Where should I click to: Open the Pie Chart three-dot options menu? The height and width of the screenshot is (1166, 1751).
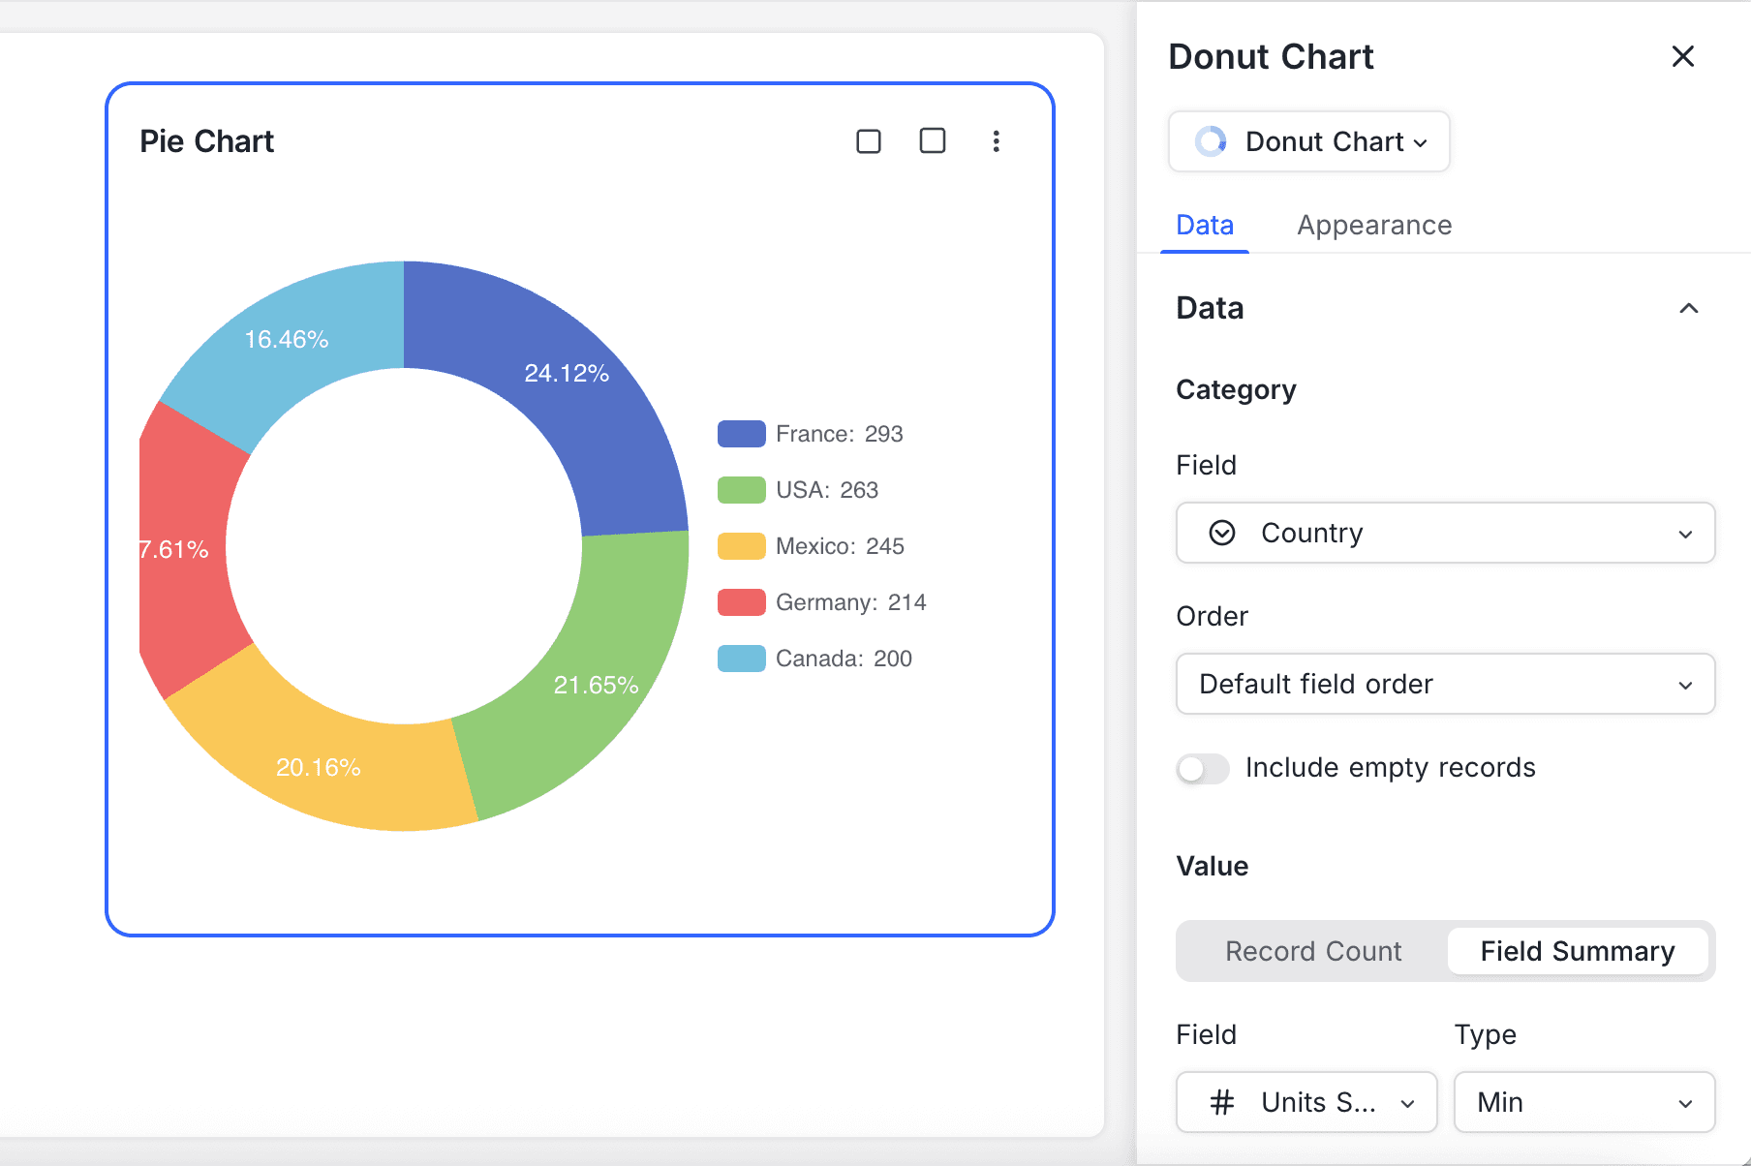pos(997,141)
